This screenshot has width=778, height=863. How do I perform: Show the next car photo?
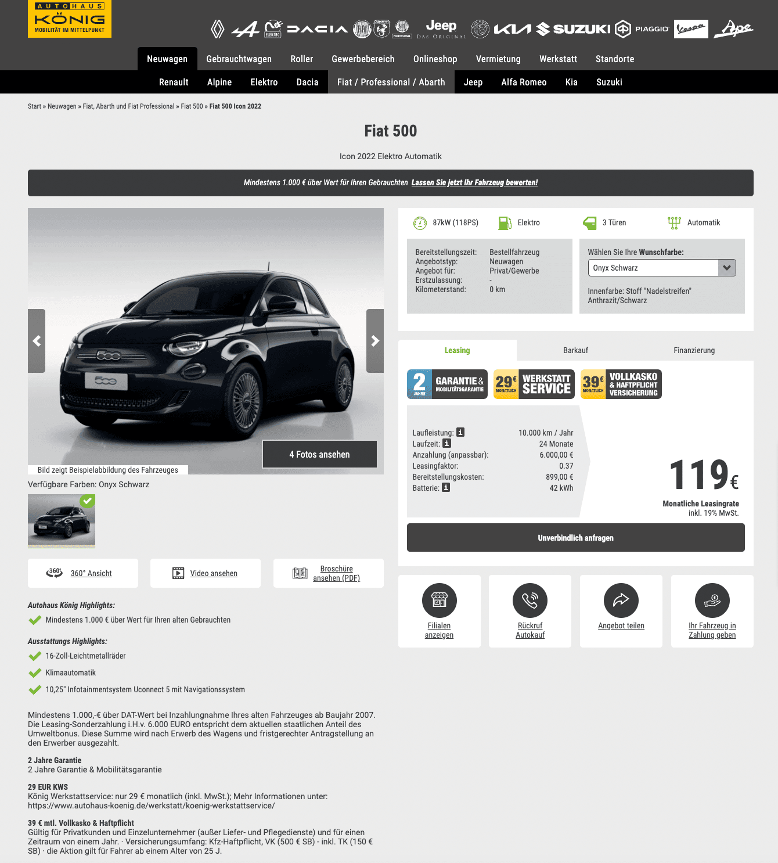point(375,341)
